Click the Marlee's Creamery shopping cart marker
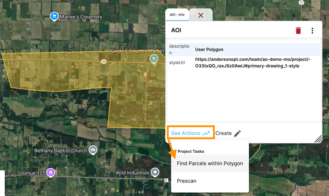329x196 pixels. 54,16
